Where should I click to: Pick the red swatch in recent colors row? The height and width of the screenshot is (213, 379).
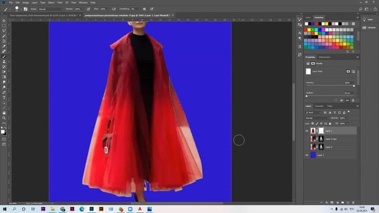[x=316, y=24]
